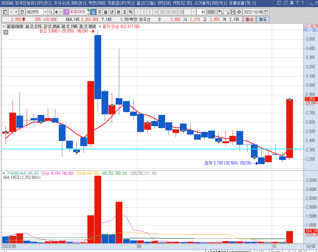Select the 년 (yearly) chart period

pos(111,12)
